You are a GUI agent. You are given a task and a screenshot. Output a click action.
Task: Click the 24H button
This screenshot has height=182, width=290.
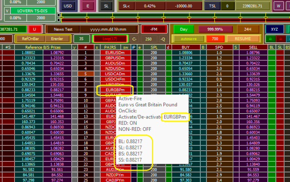(x=248, y=29)
